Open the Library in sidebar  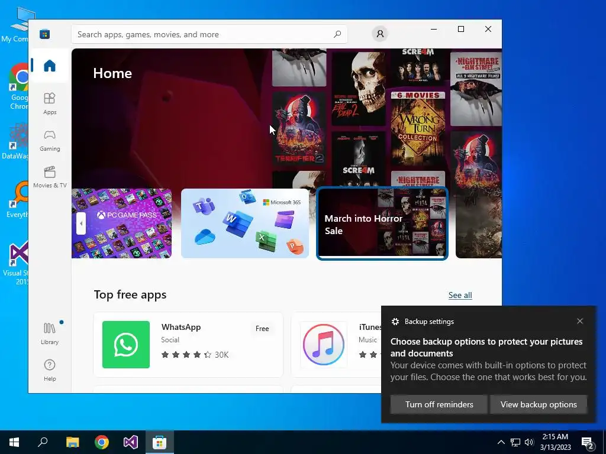pyautogui.click(x=50, y=333)
